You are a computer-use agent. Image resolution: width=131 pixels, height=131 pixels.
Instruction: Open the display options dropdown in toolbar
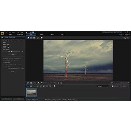point(112,83)
